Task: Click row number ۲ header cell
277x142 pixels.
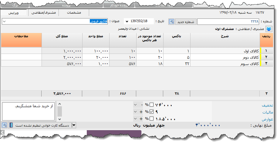Action: click(266, 57)
